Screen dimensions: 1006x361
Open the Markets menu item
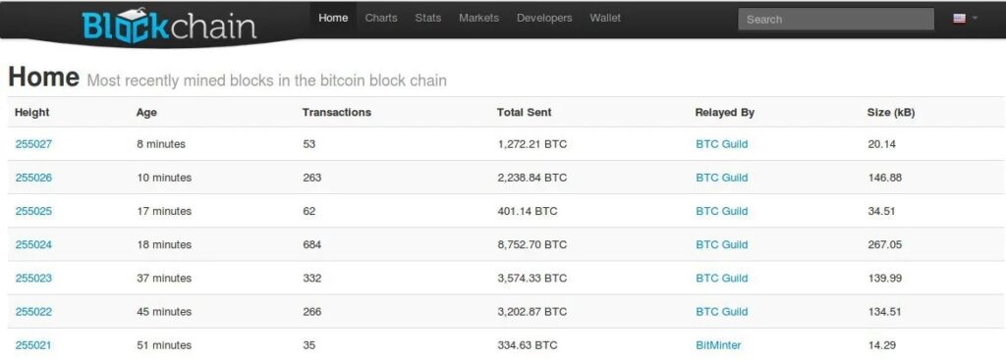[x=478, y=18]
